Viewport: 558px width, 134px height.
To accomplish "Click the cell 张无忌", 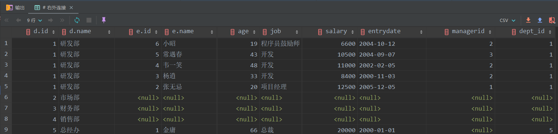I will point(189,87).
